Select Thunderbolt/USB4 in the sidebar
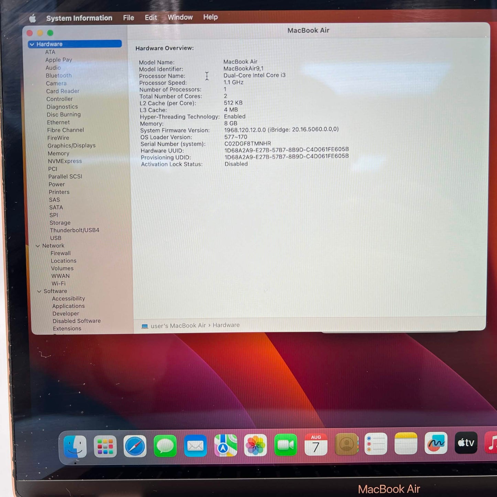497x497 pixels. [x=74, y=230]
